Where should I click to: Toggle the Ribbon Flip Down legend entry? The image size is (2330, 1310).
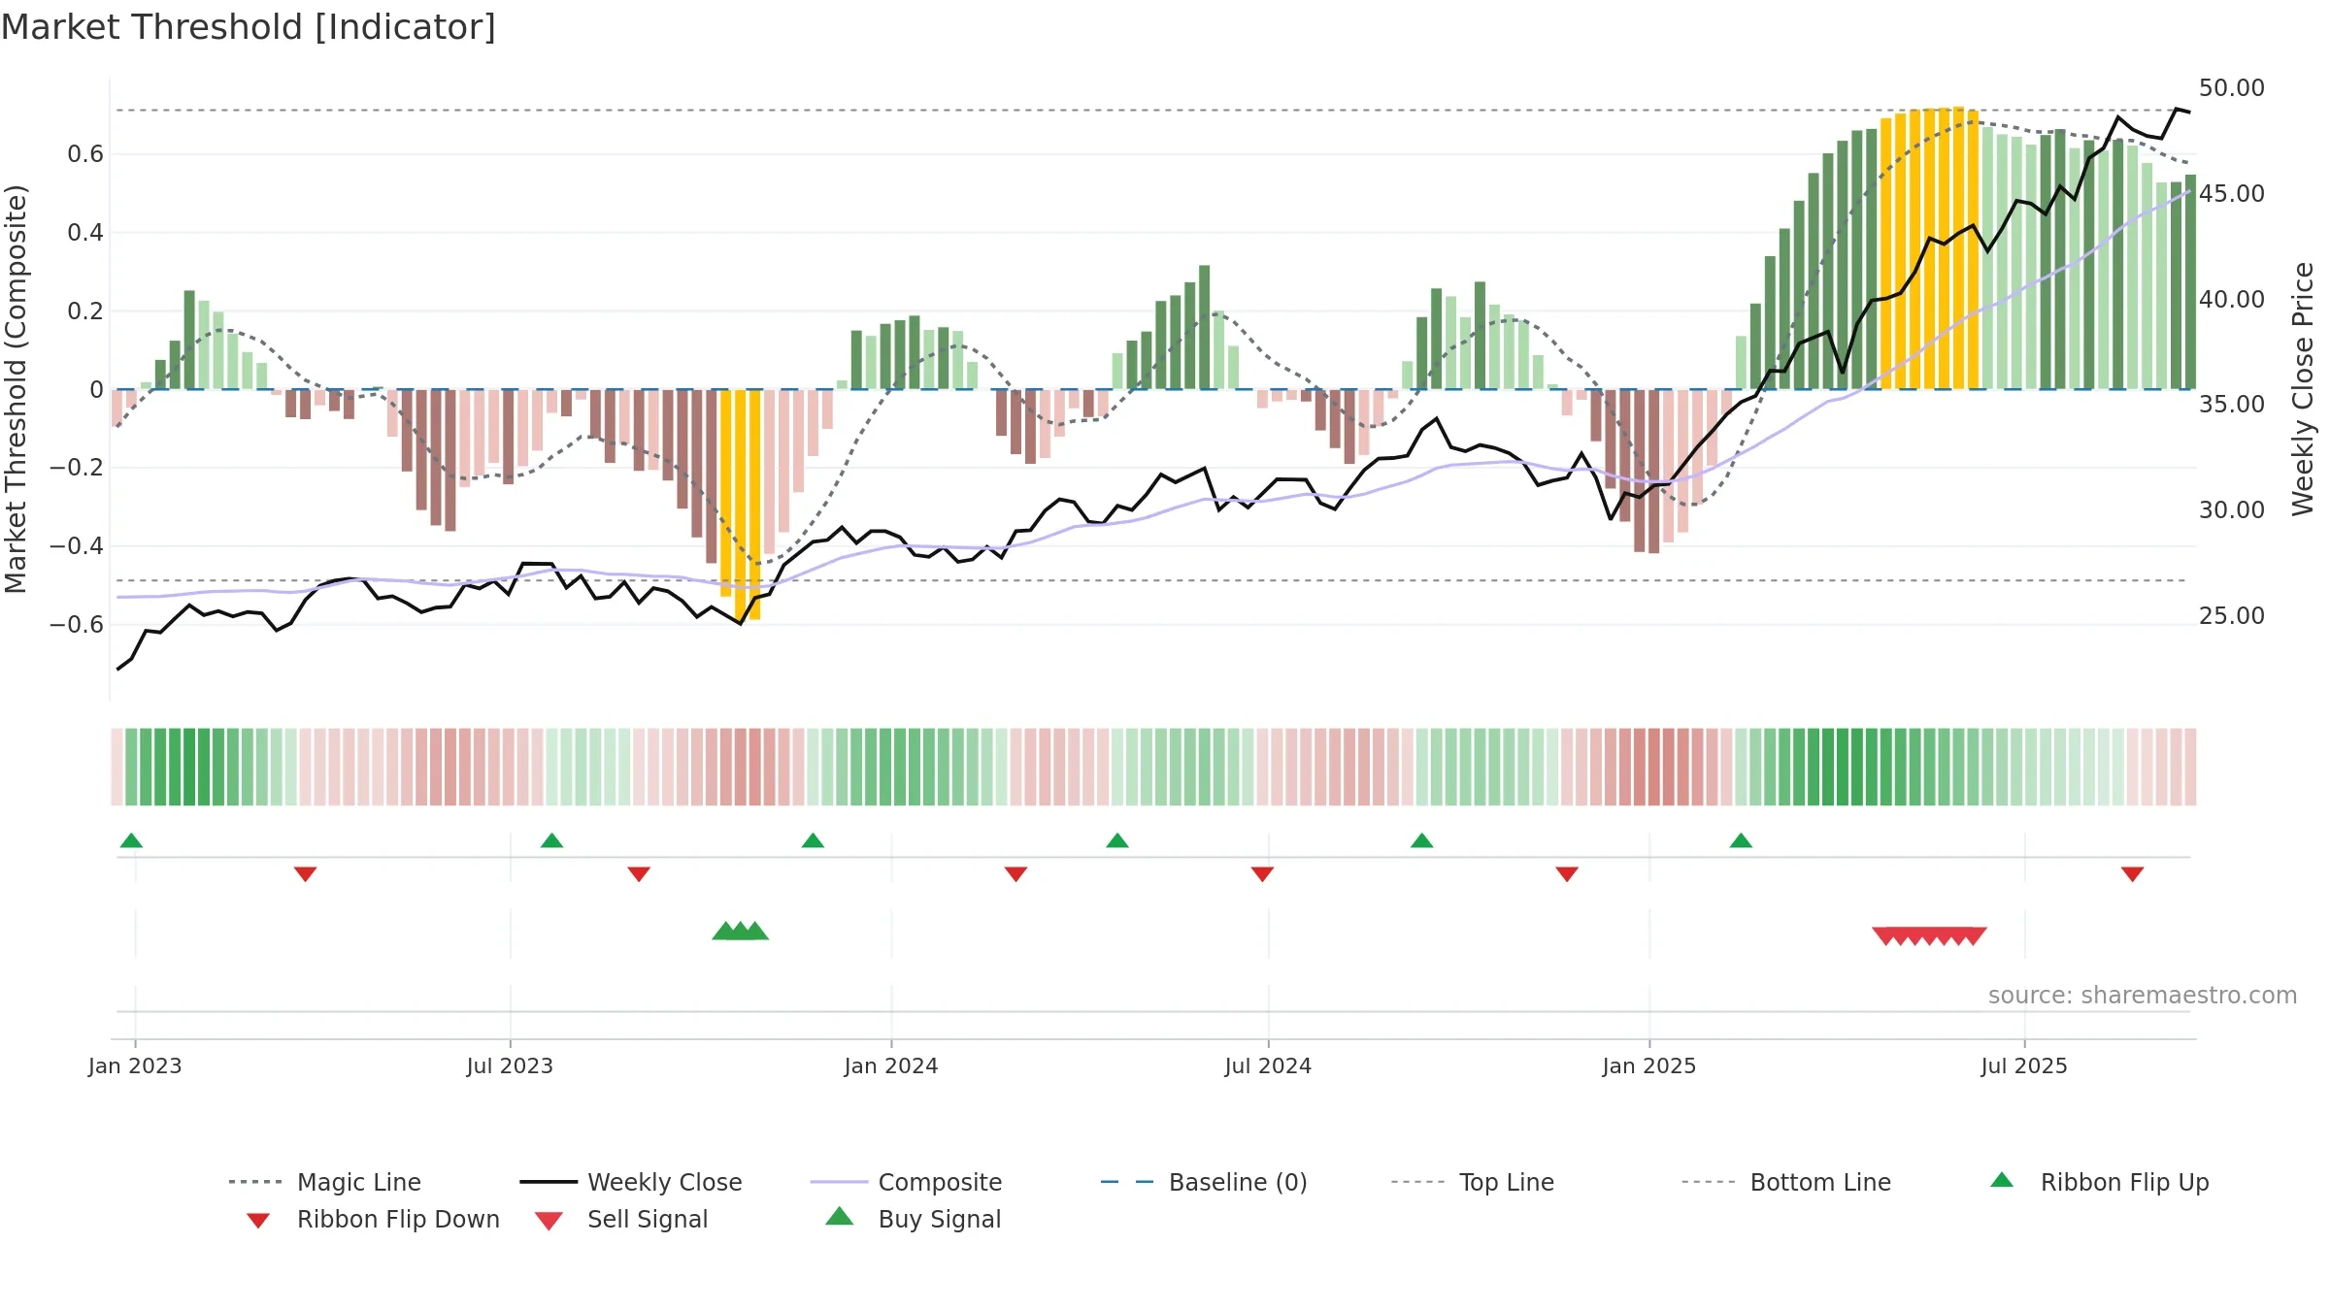pyautogui.click(x=373, y=1219)
